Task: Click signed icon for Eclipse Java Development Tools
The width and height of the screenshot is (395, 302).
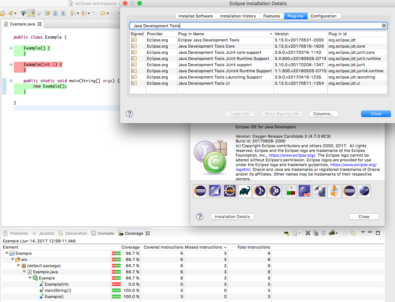Action: 134,40
